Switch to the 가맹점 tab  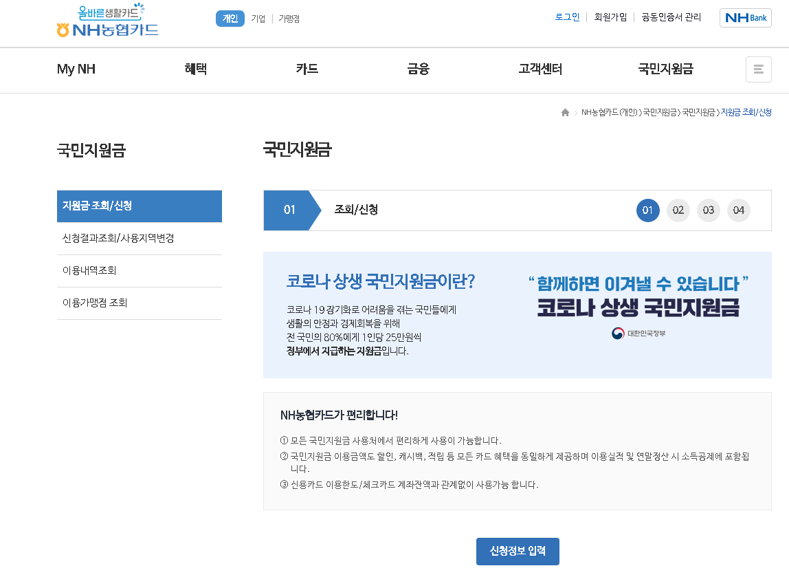click(289, 19)
